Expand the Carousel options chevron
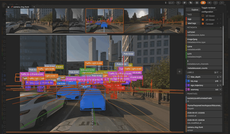Viewport: 230px width, 134px height. tap(220, 23)
